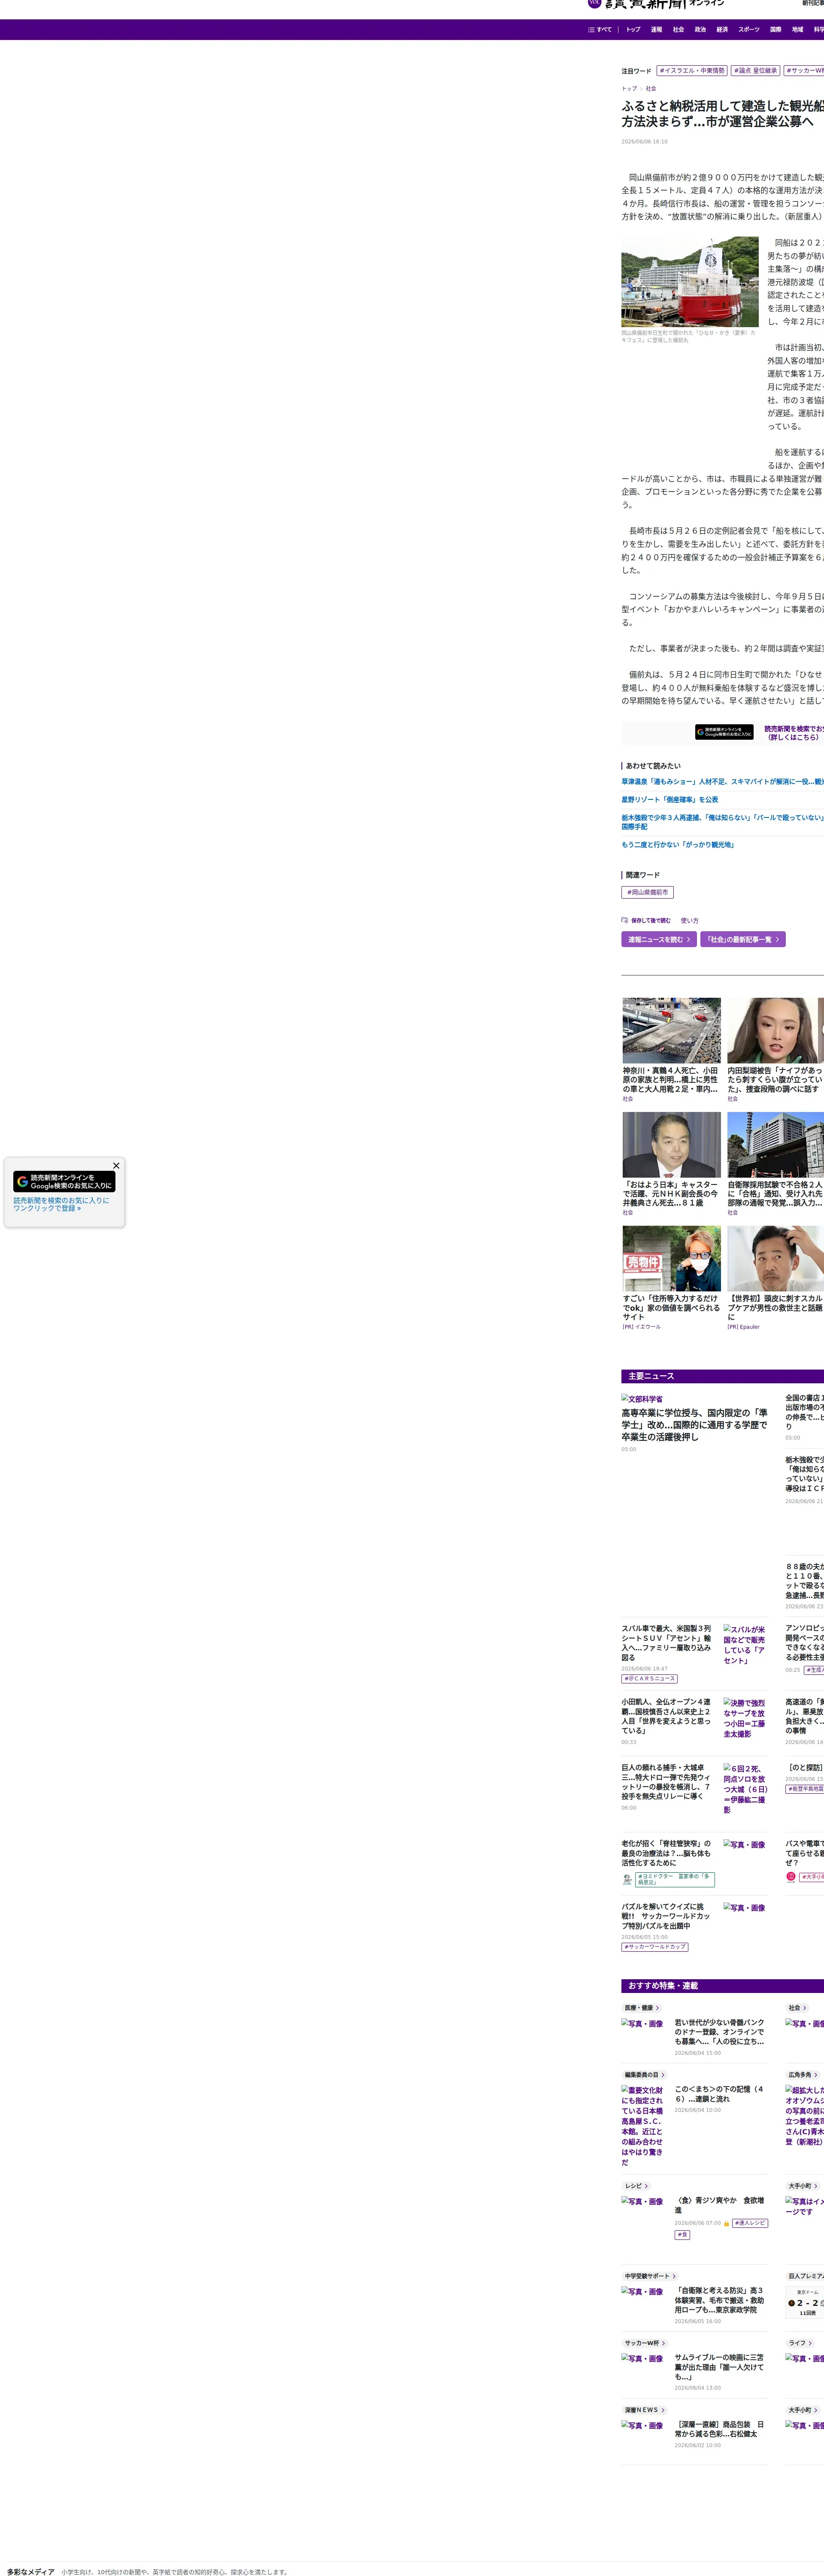Open the 地域 navigation item
824x2576 pixels.
point(798,30)
